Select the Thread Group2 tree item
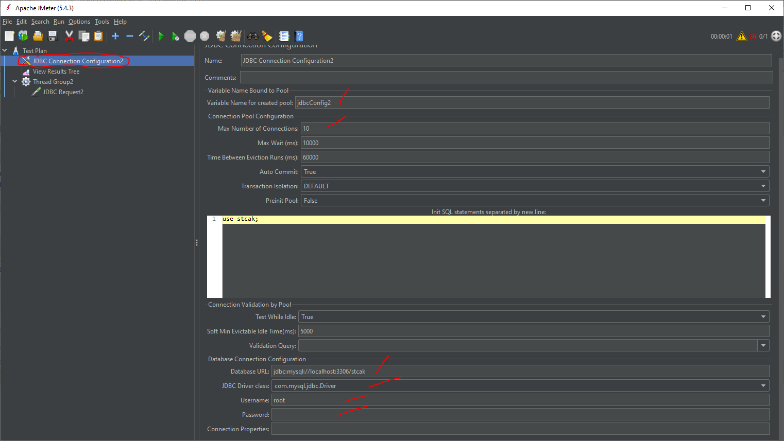 [x=53, y=82]
